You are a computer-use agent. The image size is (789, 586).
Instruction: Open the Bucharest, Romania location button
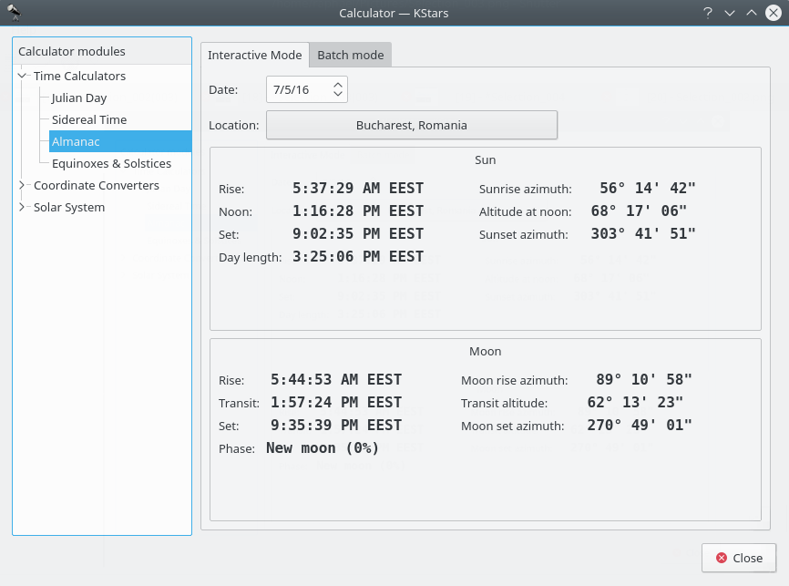point(411,126)
